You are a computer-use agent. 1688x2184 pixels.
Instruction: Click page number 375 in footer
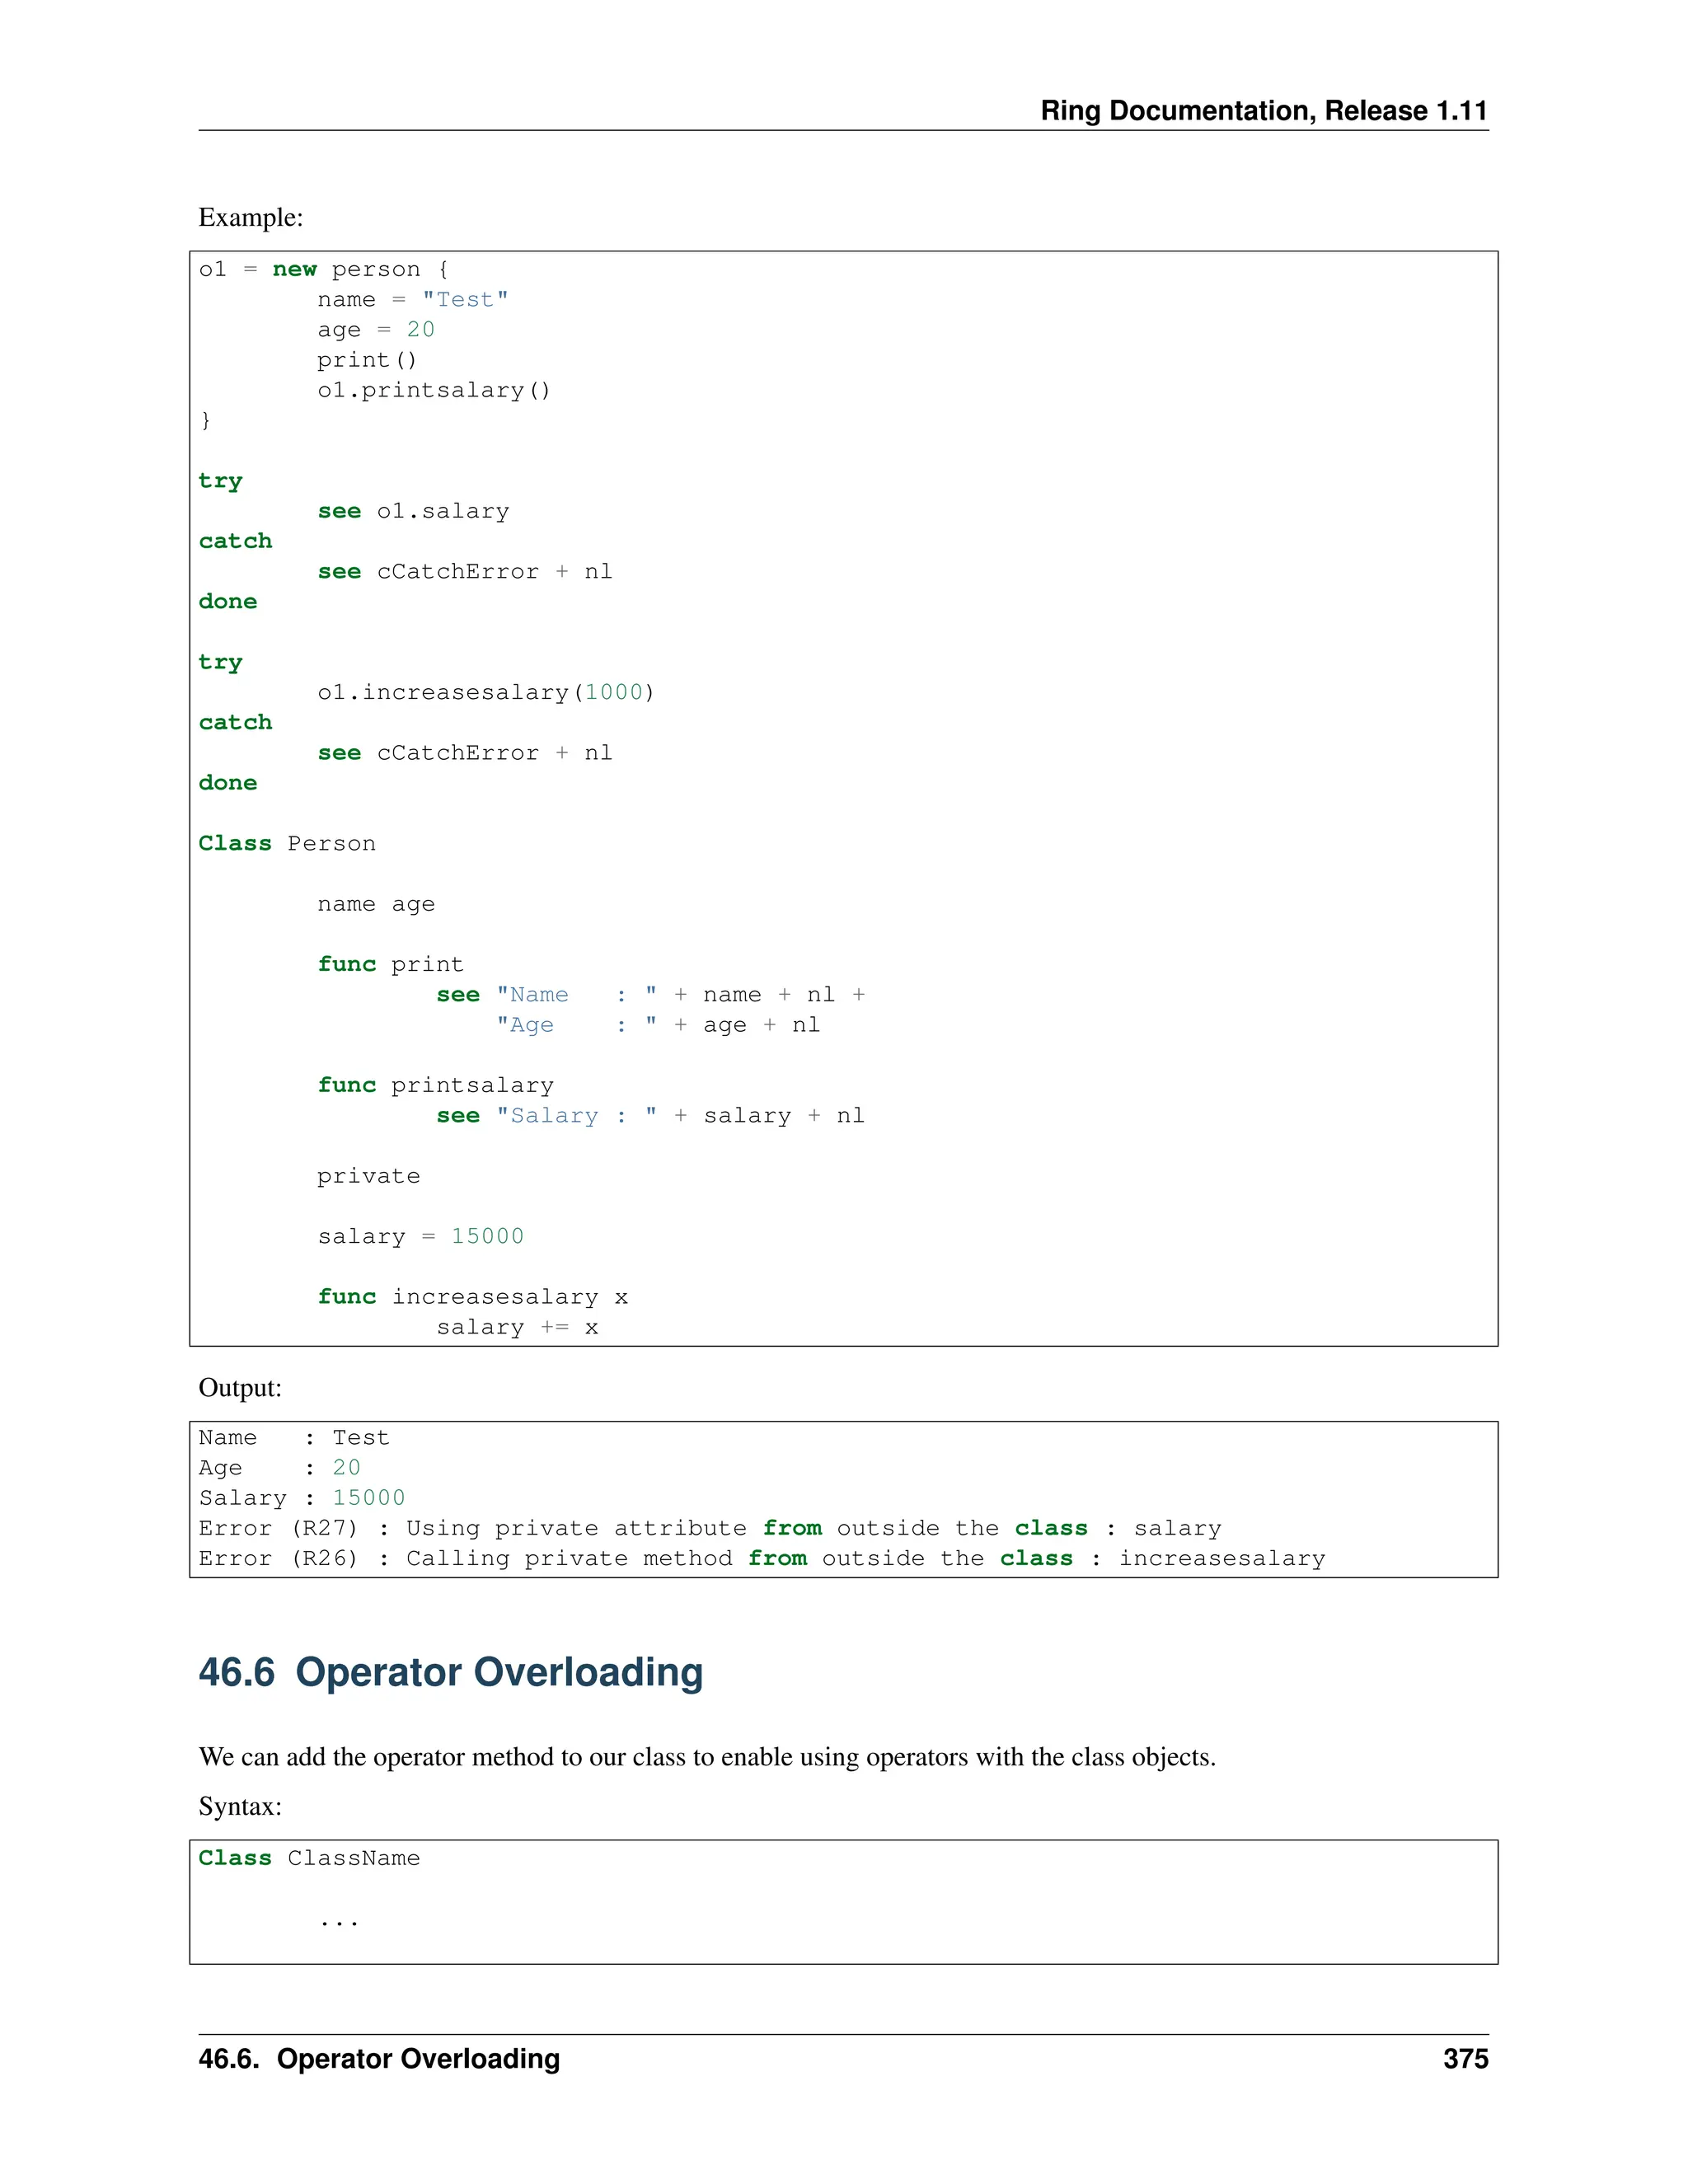pos(1465,2059)
